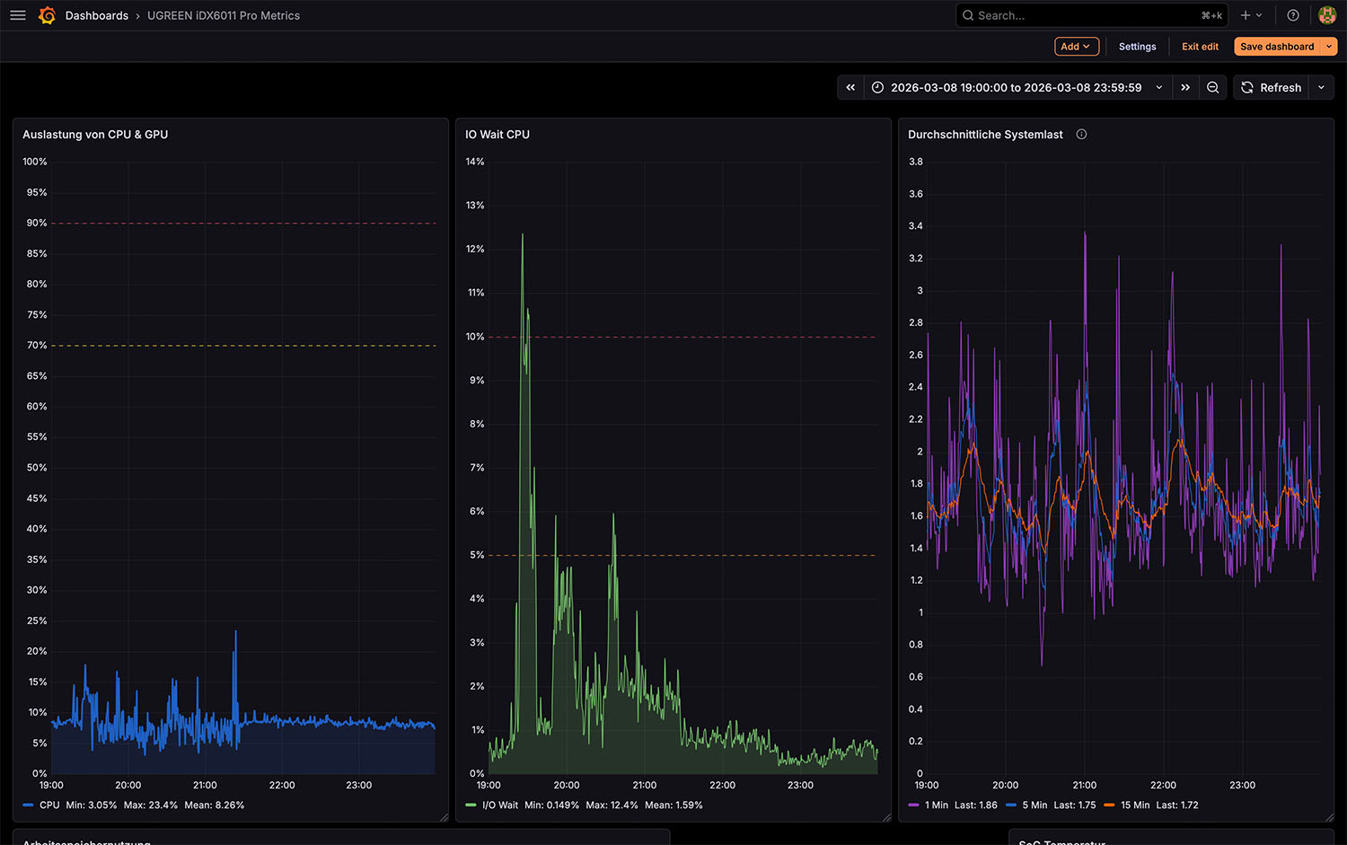Click the user profile avatar

tap(1326, 15)
